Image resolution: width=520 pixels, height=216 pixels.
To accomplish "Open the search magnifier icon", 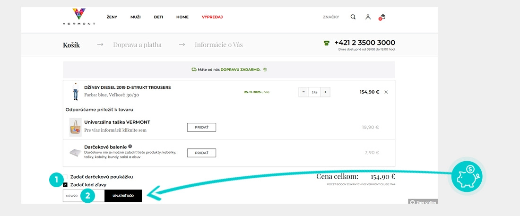I will (353, 17).
